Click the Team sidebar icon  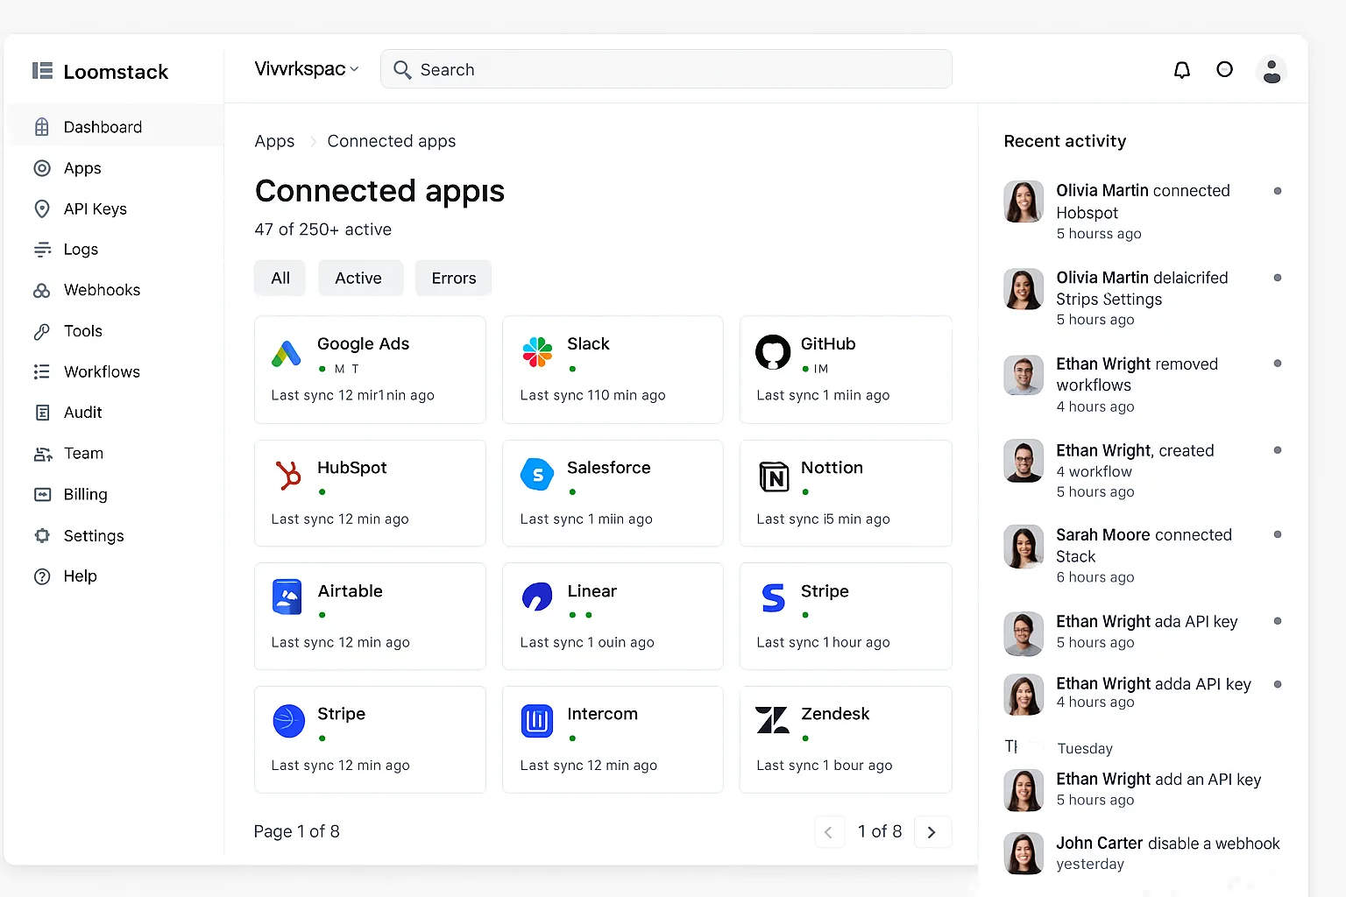tap(42, 454)
